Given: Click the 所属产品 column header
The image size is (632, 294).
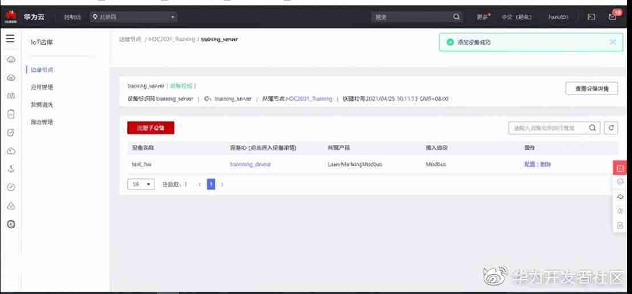Looking at the screenshot, I should pyautogui.click(x=339, y=148).
